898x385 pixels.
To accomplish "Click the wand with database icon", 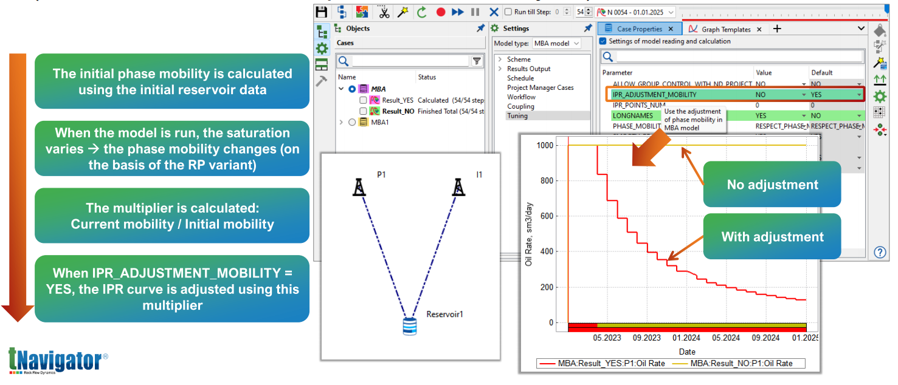I will click(879, 63).
